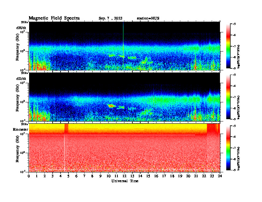Screen dimensions: 262x202
Task: Click inside the dD/dt spectrogram plot
Action: [x=124, y=97]
